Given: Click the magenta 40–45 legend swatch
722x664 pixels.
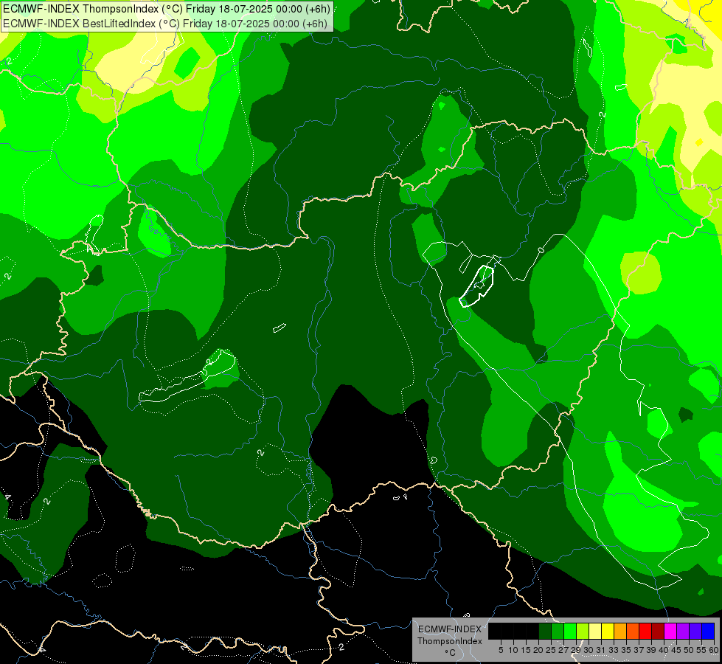Looking at the screenshot, I should pyautogui.click(x=670, y=631).
